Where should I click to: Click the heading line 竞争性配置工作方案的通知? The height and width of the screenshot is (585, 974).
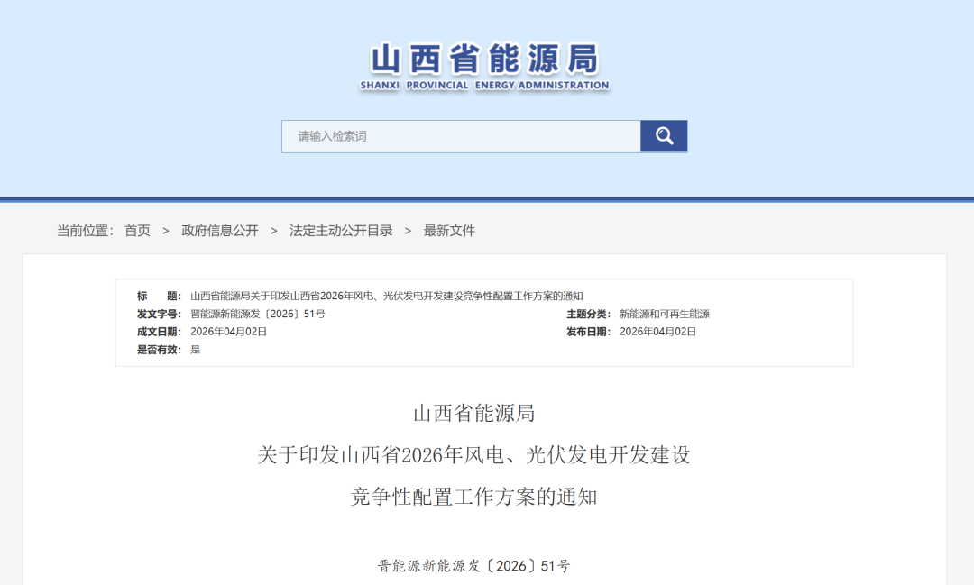point(474,497)
